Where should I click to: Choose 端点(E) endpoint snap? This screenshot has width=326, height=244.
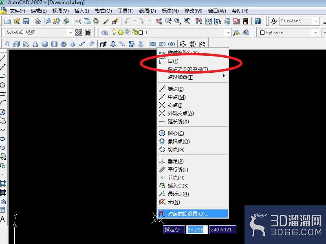coord(193,89)
